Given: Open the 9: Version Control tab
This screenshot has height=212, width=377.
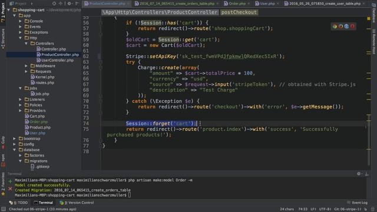Looking at the screenshot, I should pyautogui.click(x=77, y=203).
